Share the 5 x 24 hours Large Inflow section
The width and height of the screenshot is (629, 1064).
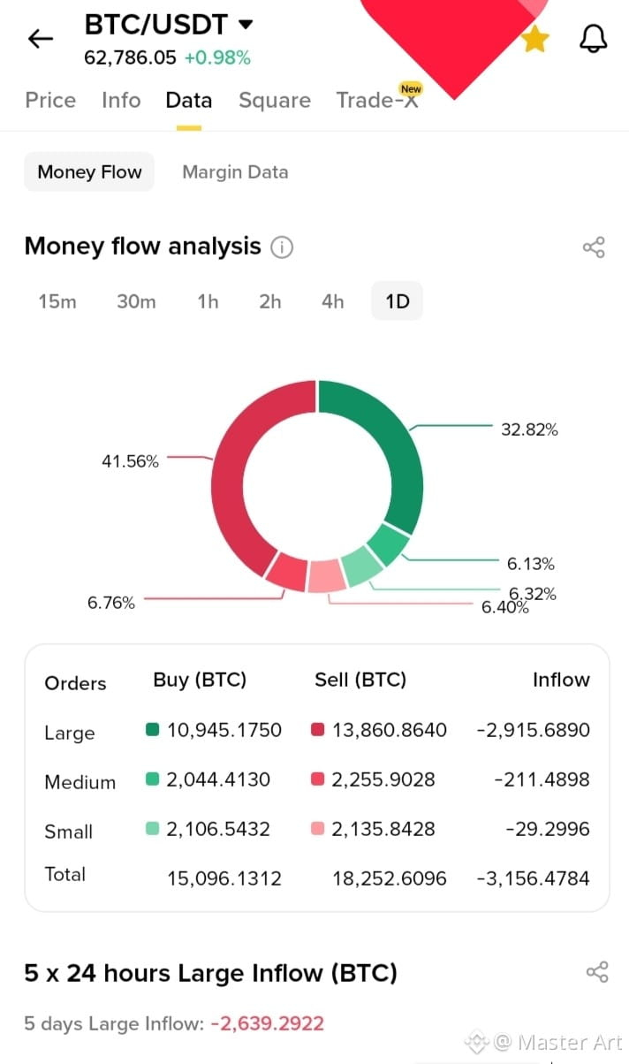click(x=597, y=972)
